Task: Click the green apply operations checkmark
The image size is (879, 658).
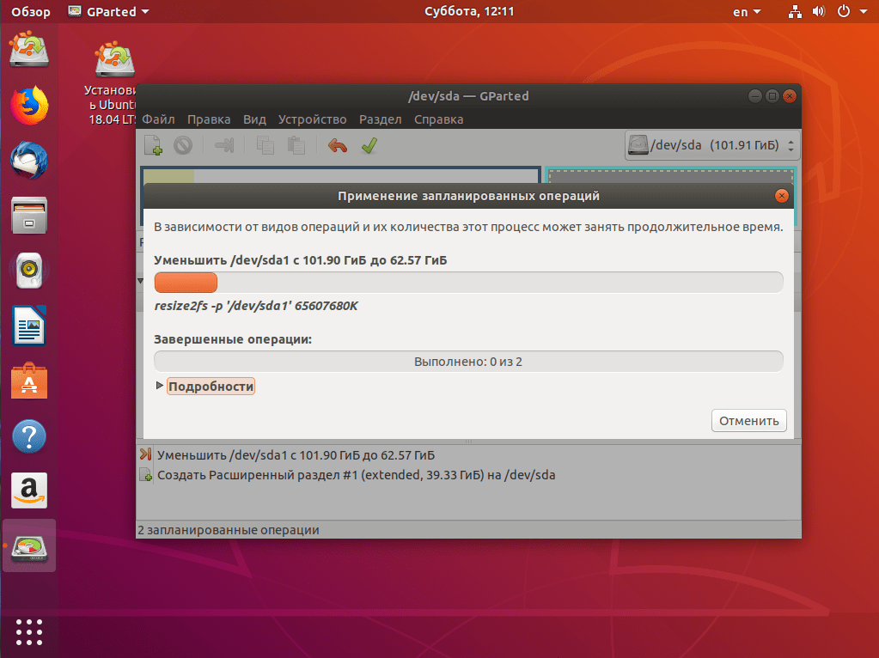Action: coord(369,146)
